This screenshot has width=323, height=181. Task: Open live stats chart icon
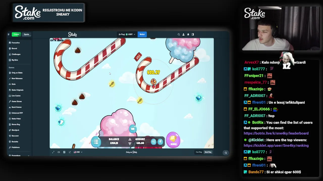[x=64, y=152]
